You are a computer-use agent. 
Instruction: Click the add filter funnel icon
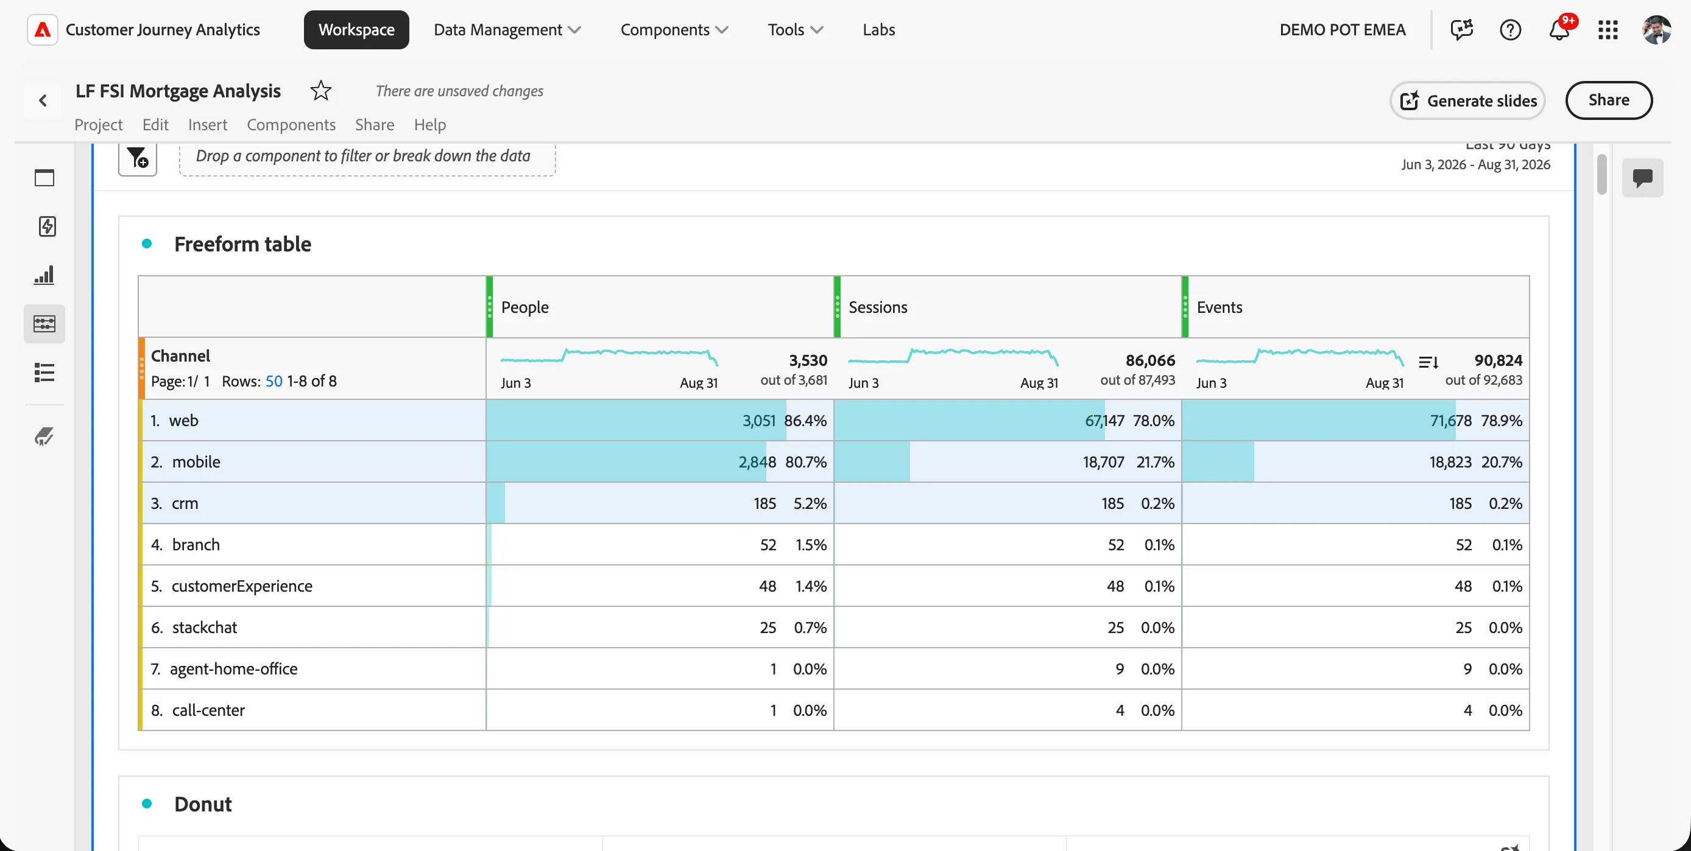[x=137, y=159]
